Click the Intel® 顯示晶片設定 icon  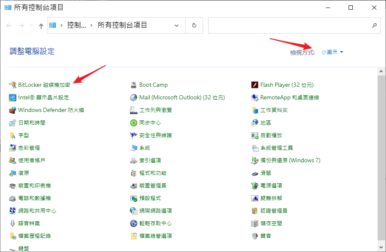(13, 97)
